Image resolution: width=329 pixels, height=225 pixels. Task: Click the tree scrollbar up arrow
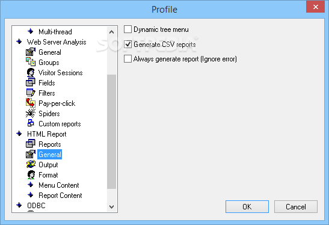112,32
